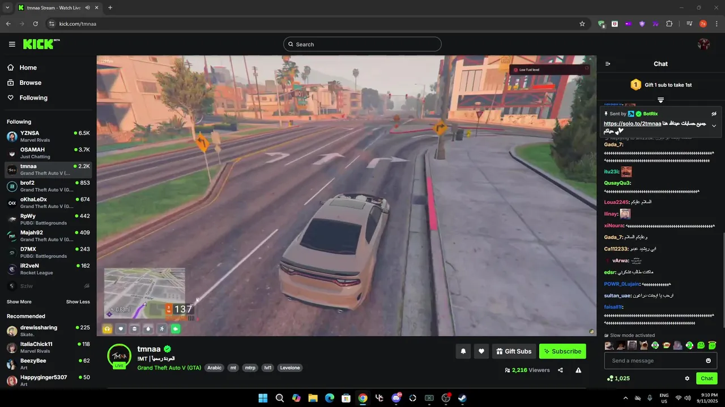Open brof2 channel in Following
The image size is (725, 407).
48,186
